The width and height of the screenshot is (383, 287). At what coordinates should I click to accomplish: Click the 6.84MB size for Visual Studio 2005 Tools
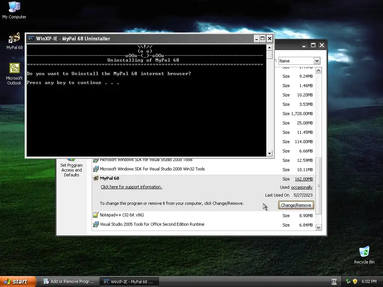(x=306, y=225)
